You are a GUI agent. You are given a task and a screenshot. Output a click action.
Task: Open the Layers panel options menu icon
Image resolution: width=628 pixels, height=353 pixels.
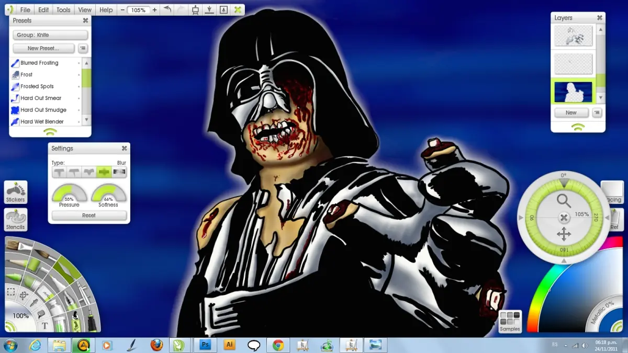pos(597,112)
